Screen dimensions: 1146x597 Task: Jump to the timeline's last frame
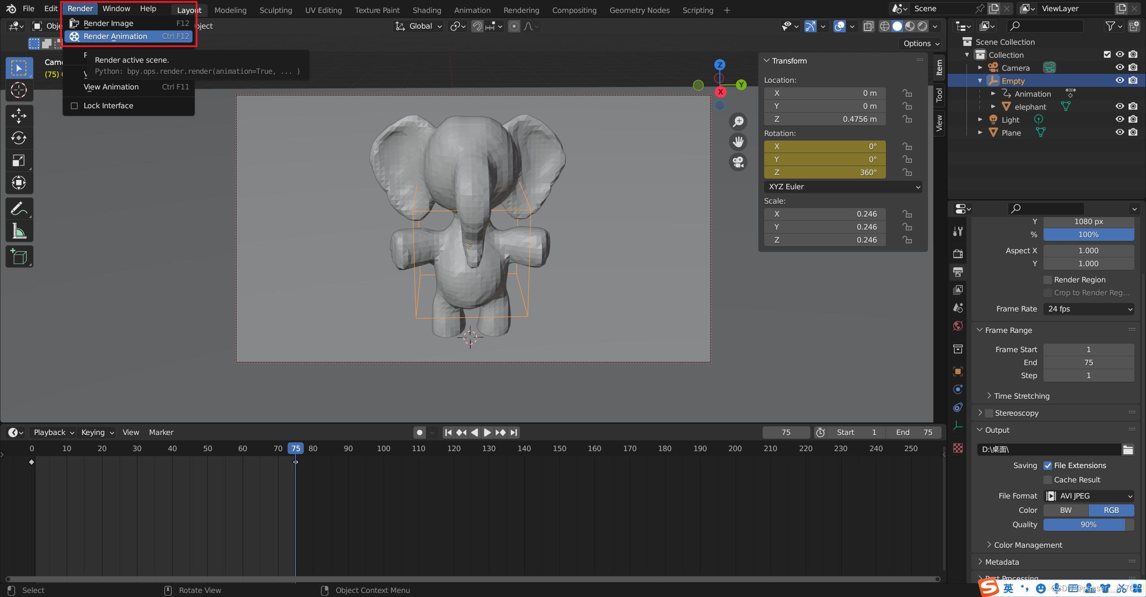click(x=514, y=432)
